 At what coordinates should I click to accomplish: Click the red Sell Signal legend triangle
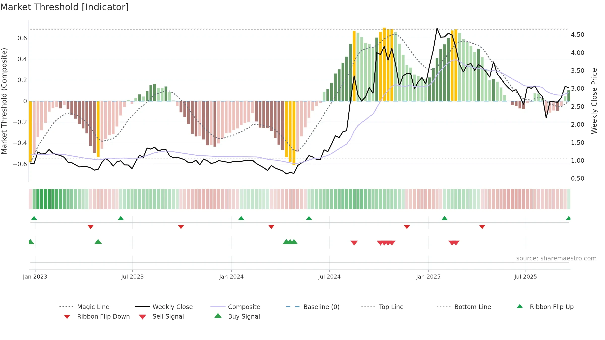point(142,317)
